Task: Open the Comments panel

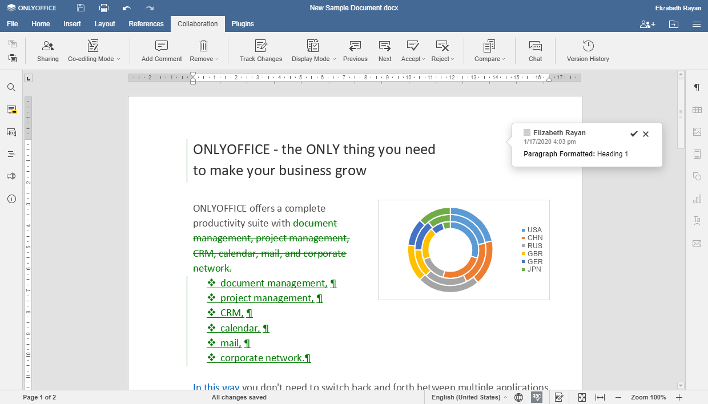Action: coord(11,110)
